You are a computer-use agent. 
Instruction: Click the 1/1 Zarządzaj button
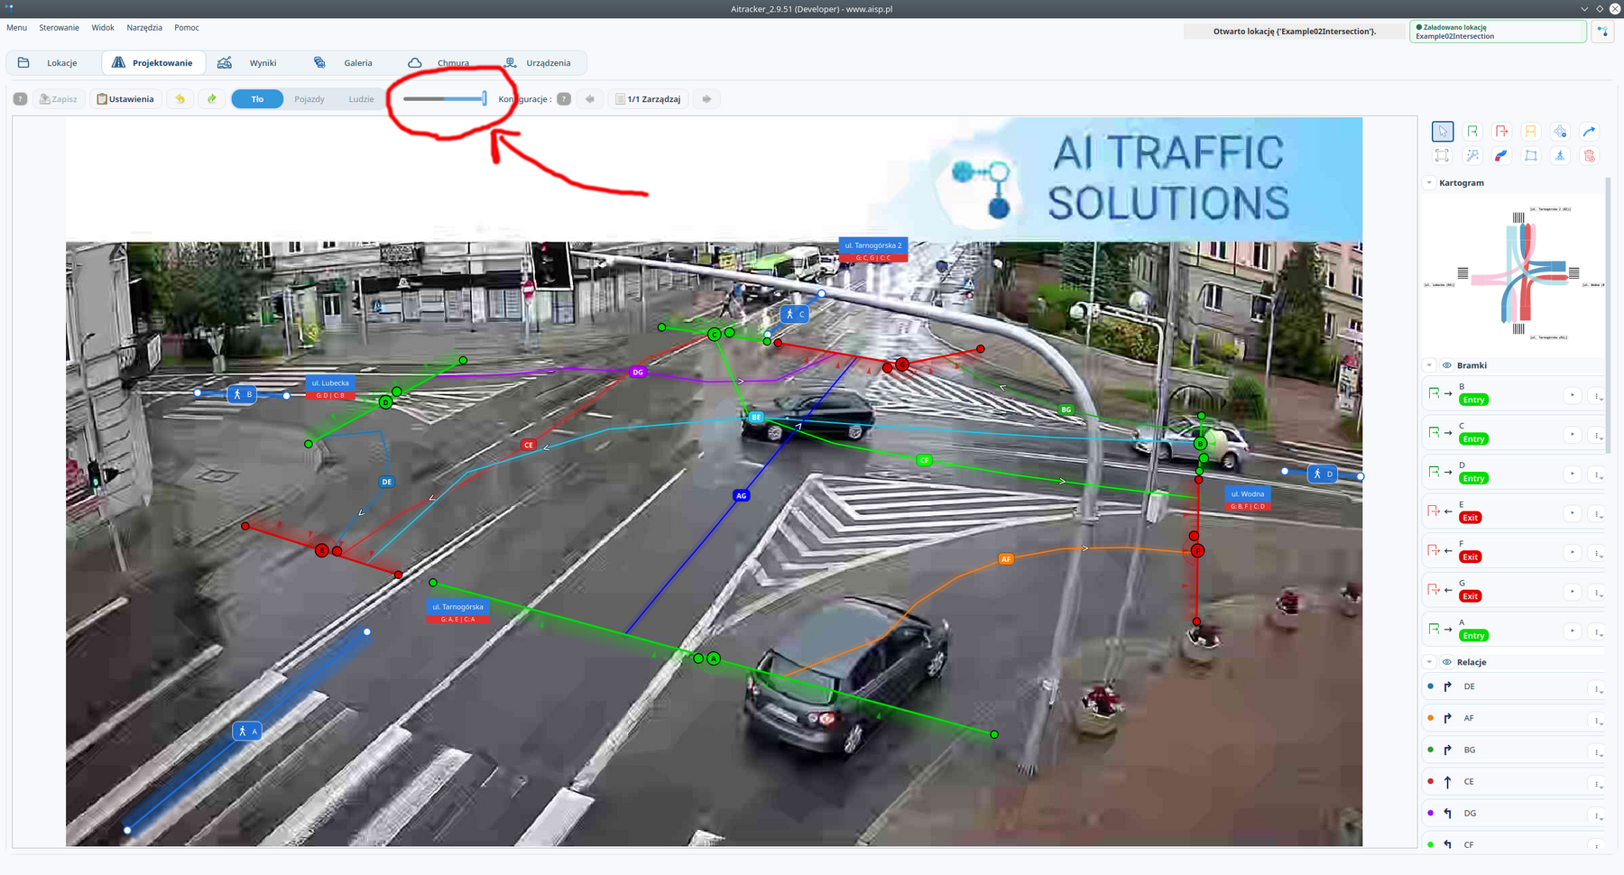(x=649, y=99)
